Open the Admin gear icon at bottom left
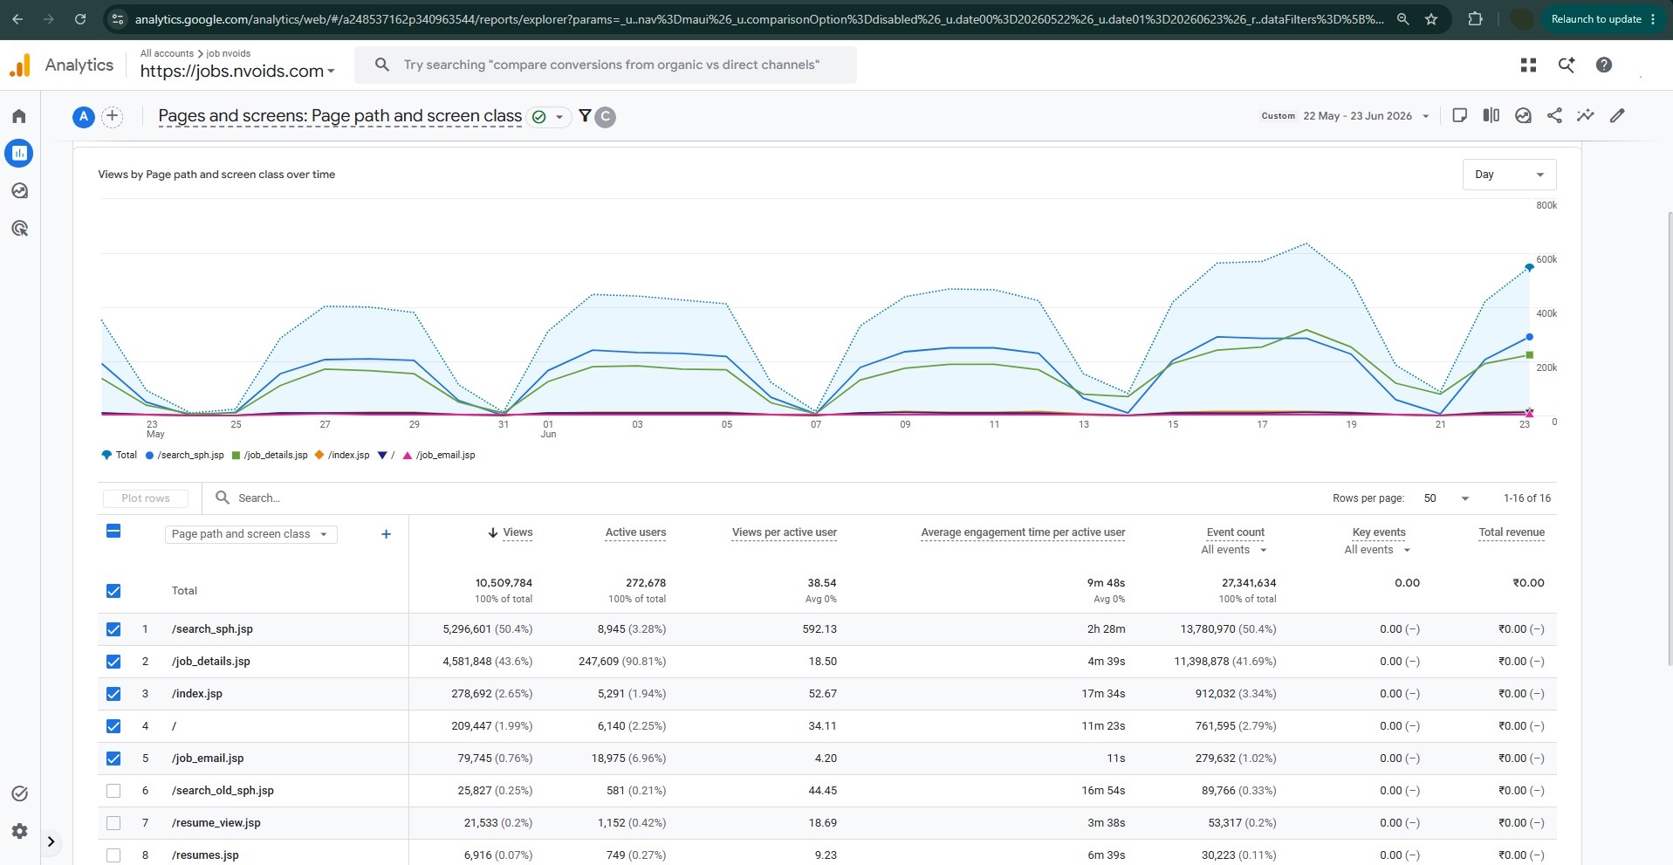 point(19,831)
